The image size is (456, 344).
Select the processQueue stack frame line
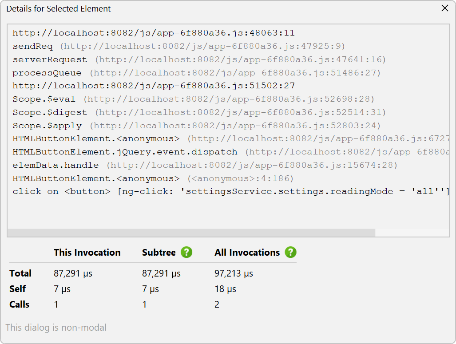click(x=196, y=73)
